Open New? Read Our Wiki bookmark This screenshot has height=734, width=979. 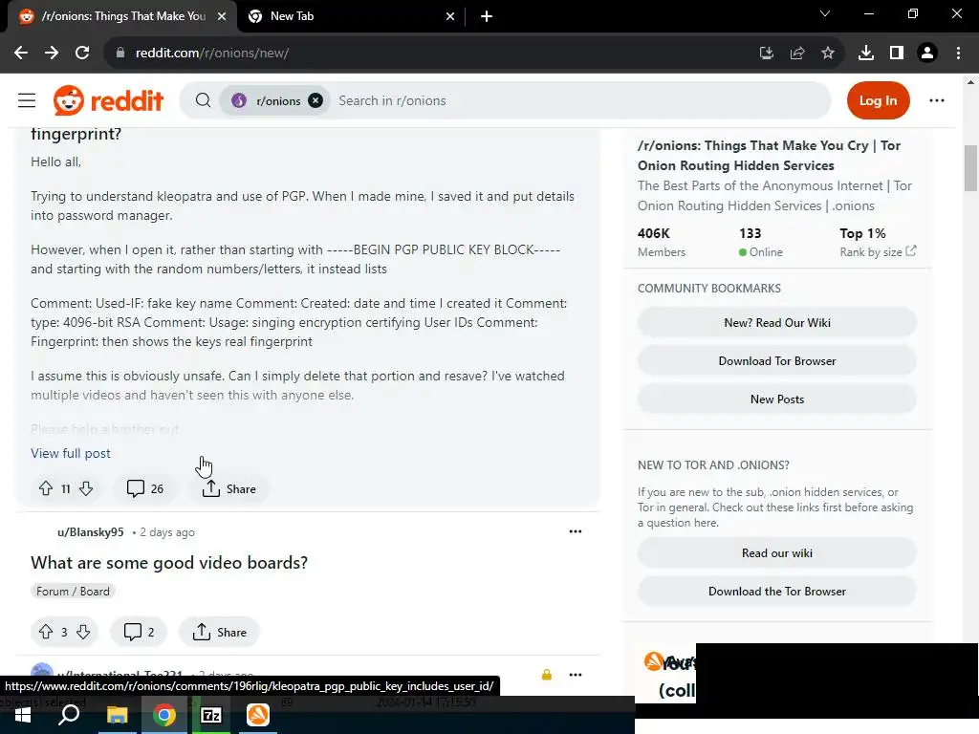[x=776, y=323]
